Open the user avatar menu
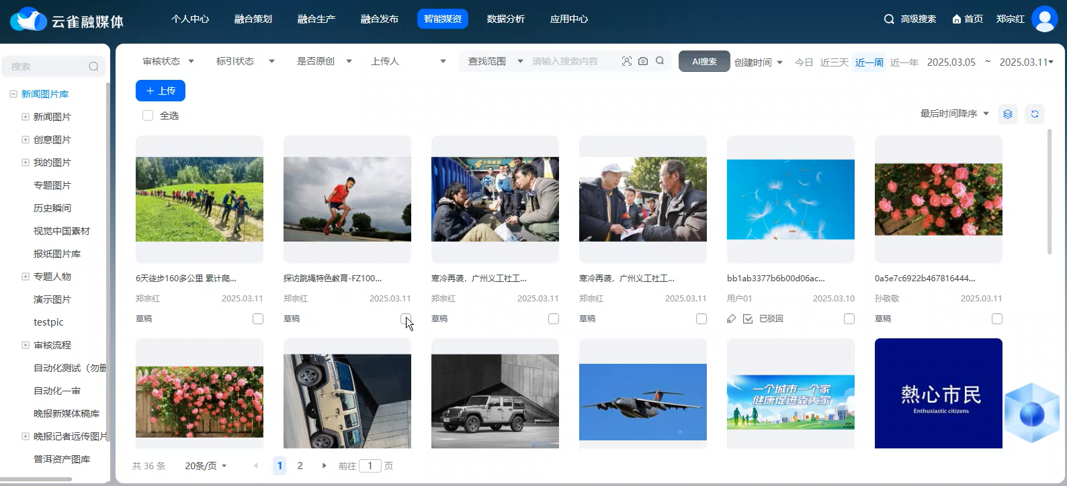Screen dimensions: 1067x486 [1044, 19]
